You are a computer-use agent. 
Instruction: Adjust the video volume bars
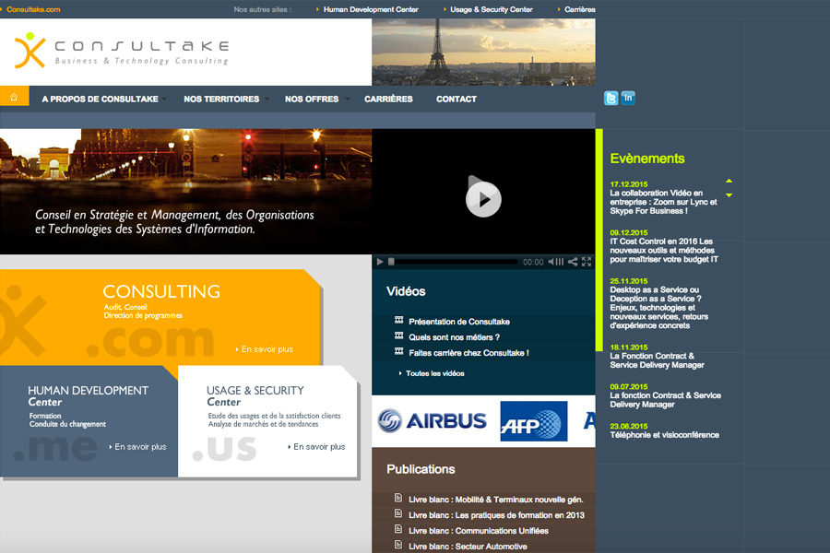point(560,262)
